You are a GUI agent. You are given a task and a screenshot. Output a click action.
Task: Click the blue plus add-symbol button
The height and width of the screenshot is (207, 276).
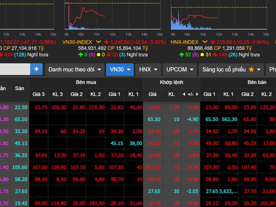coord(36,69)
